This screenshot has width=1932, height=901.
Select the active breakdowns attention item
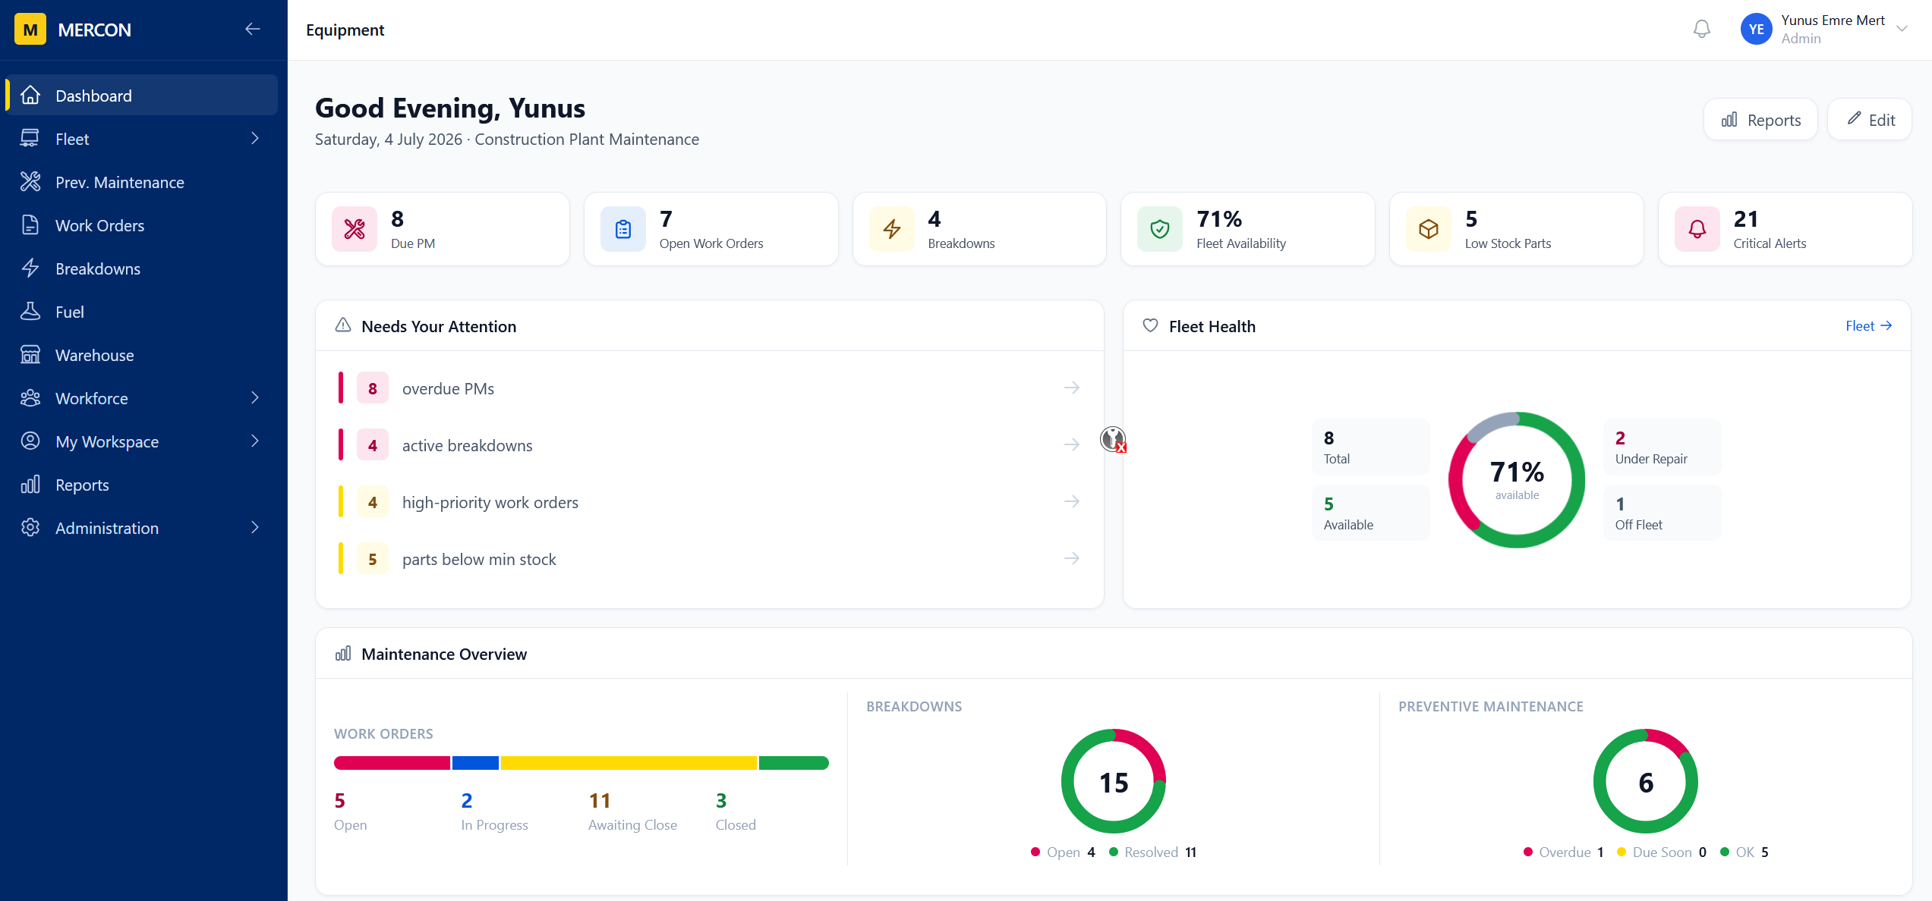pos(710,445)
